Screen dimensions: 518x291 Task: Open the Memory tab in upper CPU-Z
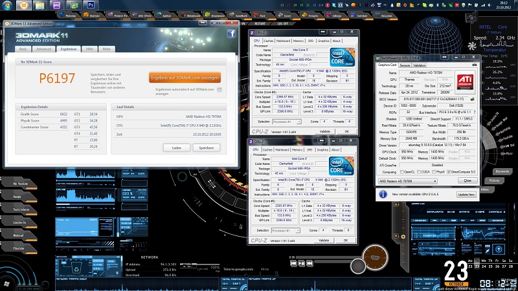click(x=298, y=41)
